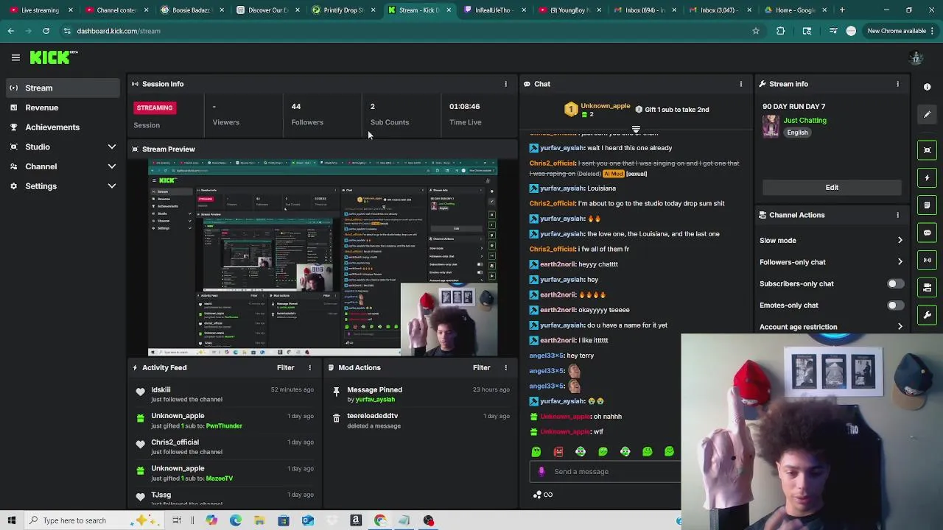Toggle Subscribers-only chat switch

pyautogui.click(x=894, y=283)
